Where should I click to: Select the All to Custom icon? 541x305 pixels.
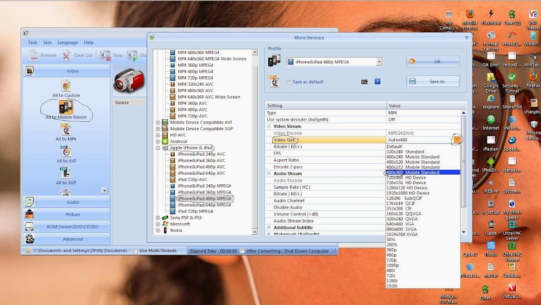[x=66, y=85]
